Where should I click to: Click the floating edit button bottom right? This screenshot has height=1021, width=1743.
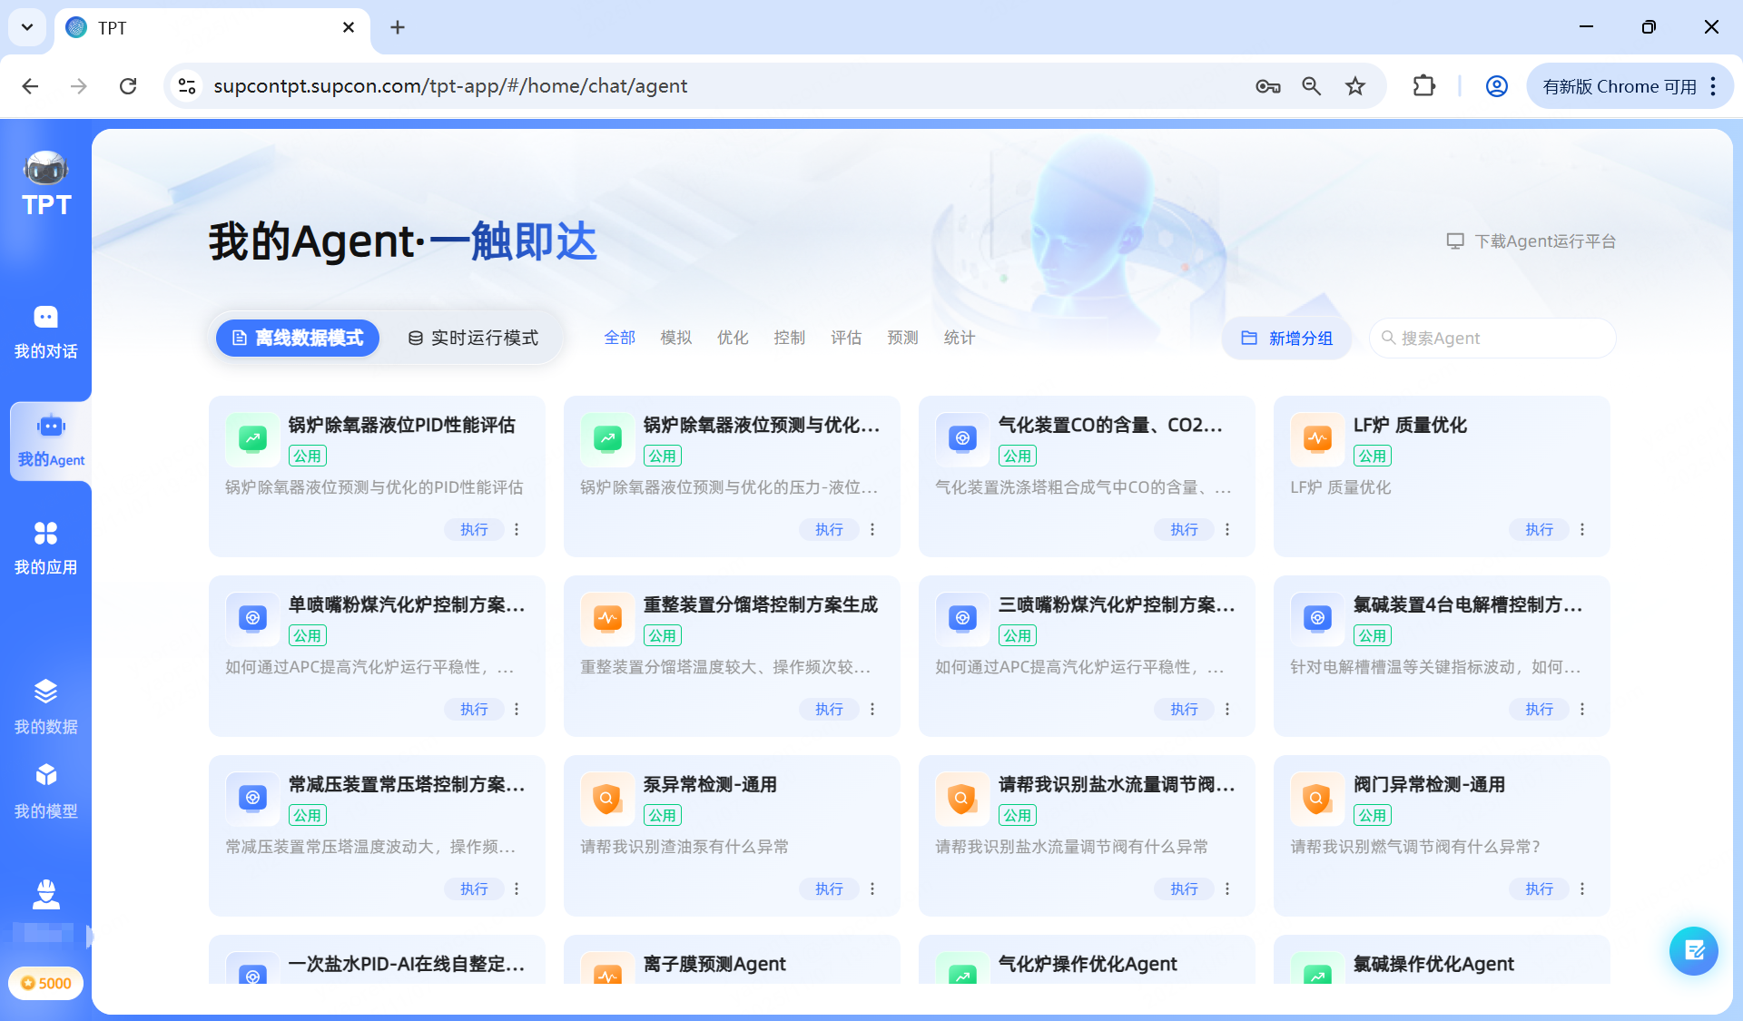point(1693,950)
